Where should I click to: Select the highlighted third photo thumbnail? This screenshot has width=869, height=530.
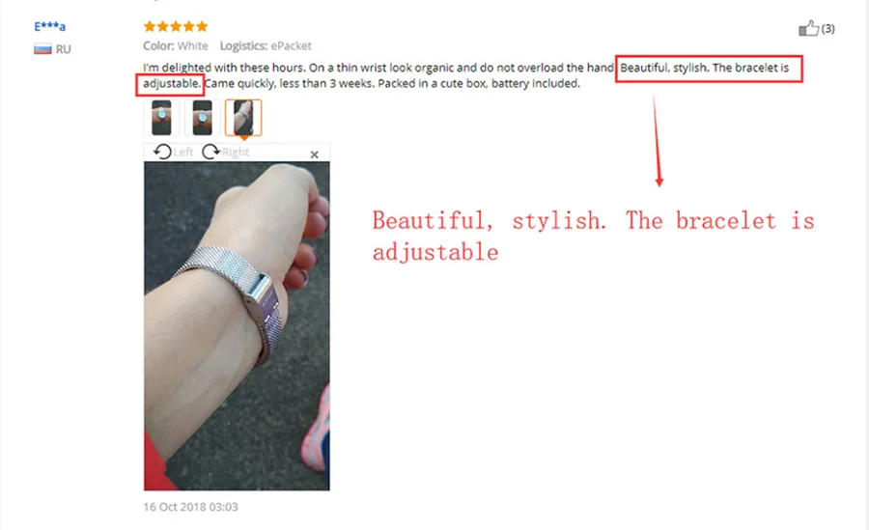click(x=243, y=118)
